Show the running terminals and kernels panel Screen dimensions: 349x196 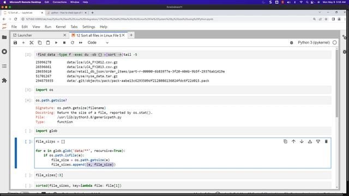pyautogui.click(x=4, y=52)
